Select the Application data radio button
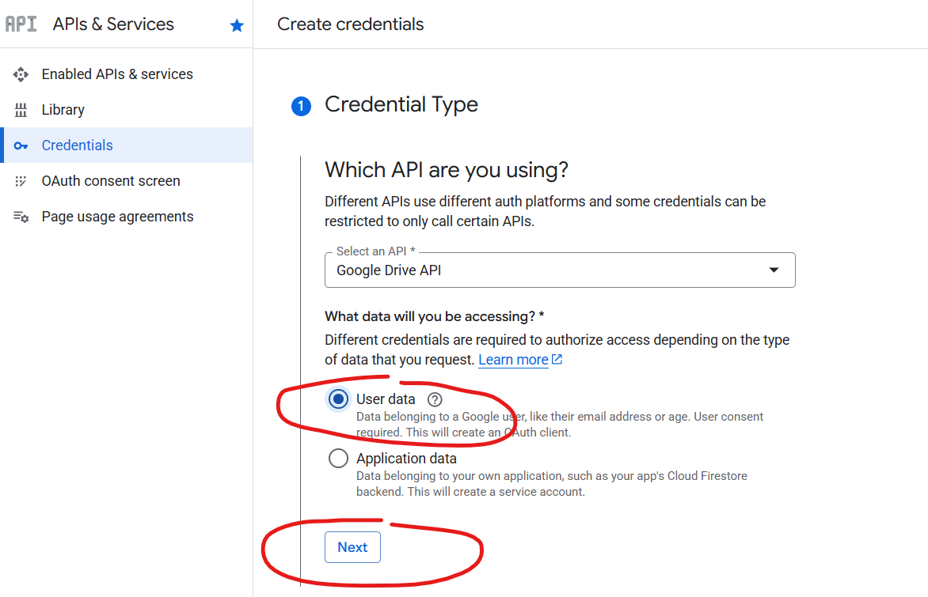The width and height of the screenshot is (928, 597). click(x=338, y=459)
